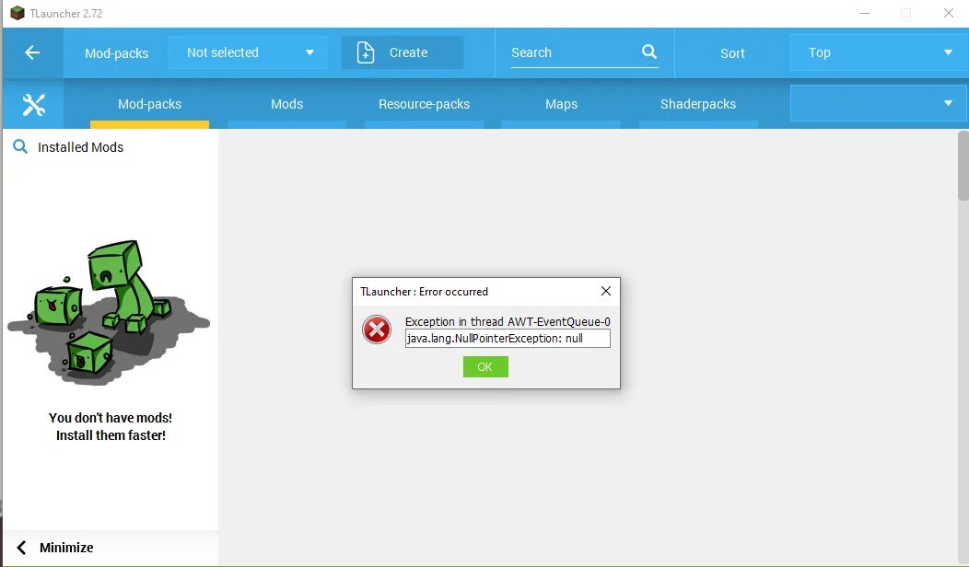
Task: Click the chevron icon beside Minimize
Action: [x=21, y=548]
